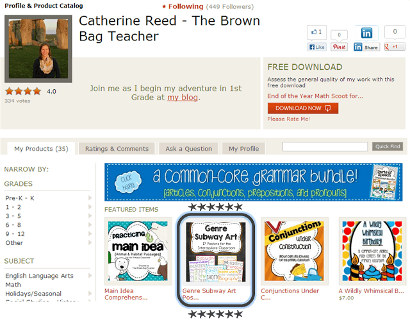
Task: Click the Facebook like count bubble
Action: (x=316, y=32)
